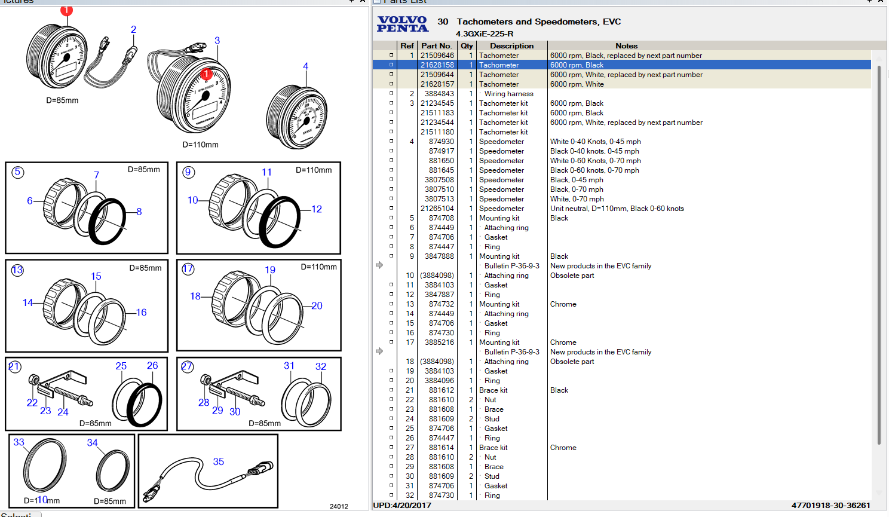Screen dimensions: 889x517
Task: Click 'Unit neutral, D=110mm, Black 0-60 knots' note
Action: click(617, 208)
